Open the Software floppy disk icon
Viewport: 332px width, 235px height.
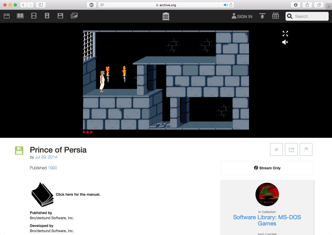pos(60,16)
